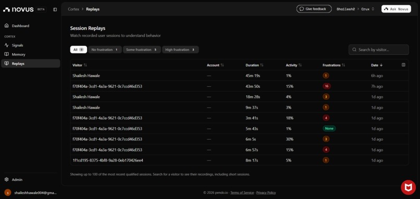This screenshot has width=420, height=199.
Task: Open Shailesh Hawale 18m 28s session
Action: click(x=240, y=97)
